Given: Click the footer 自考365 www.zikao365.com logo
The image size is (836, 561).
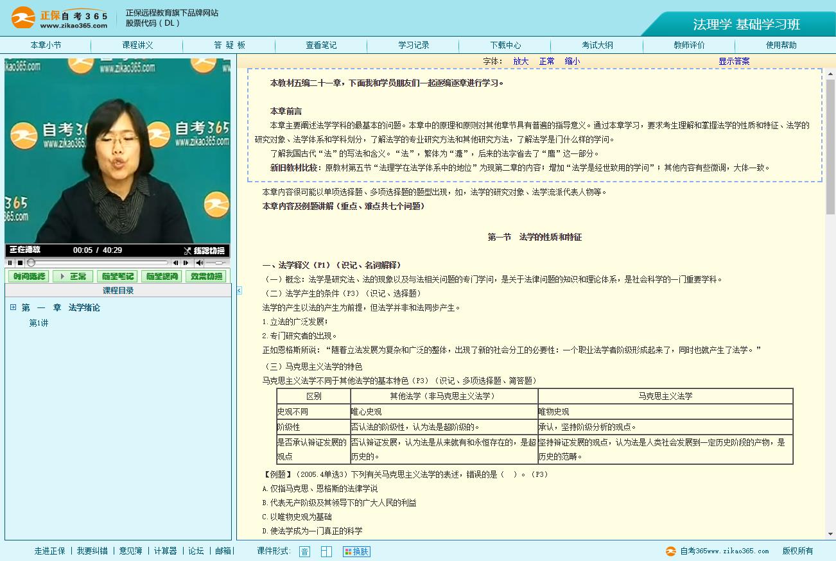Looking at the screenshot, I should [x=717, y=551].
